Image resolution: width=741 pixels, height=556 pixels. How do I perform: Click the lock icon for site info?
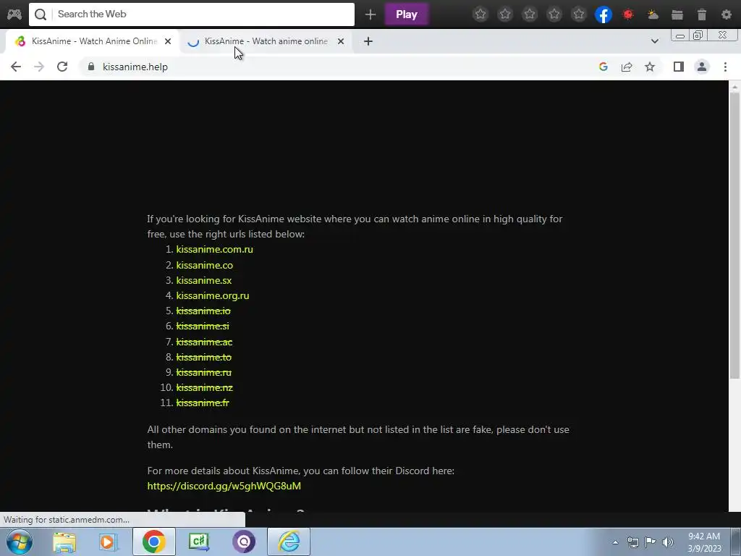tap(91, 67)
